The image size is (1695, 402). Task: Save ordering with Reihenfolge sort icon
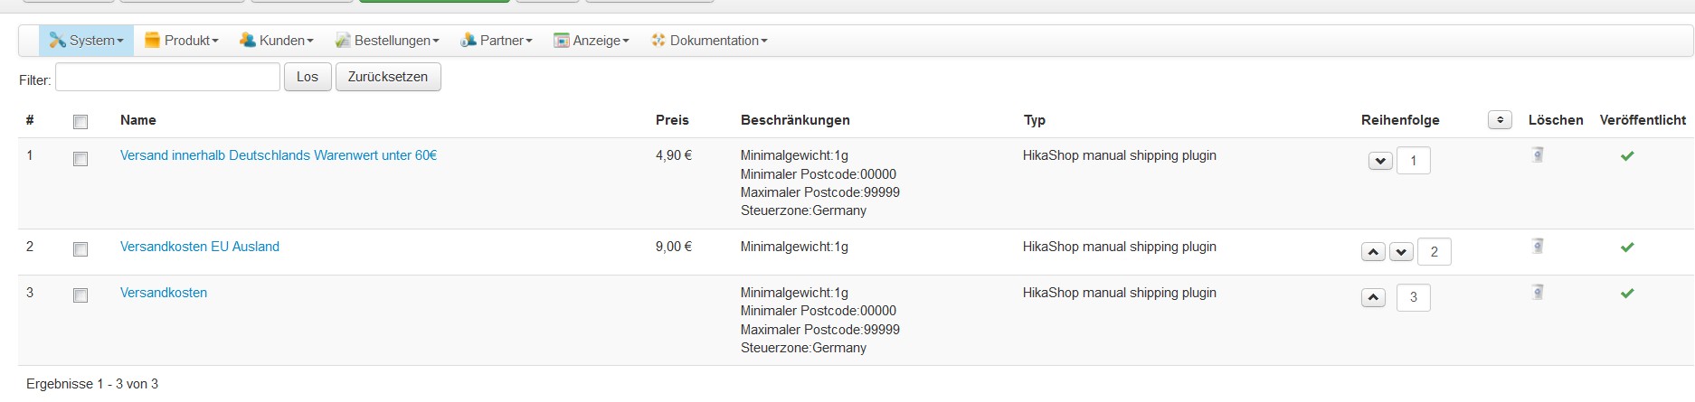tap(1500, 120)
